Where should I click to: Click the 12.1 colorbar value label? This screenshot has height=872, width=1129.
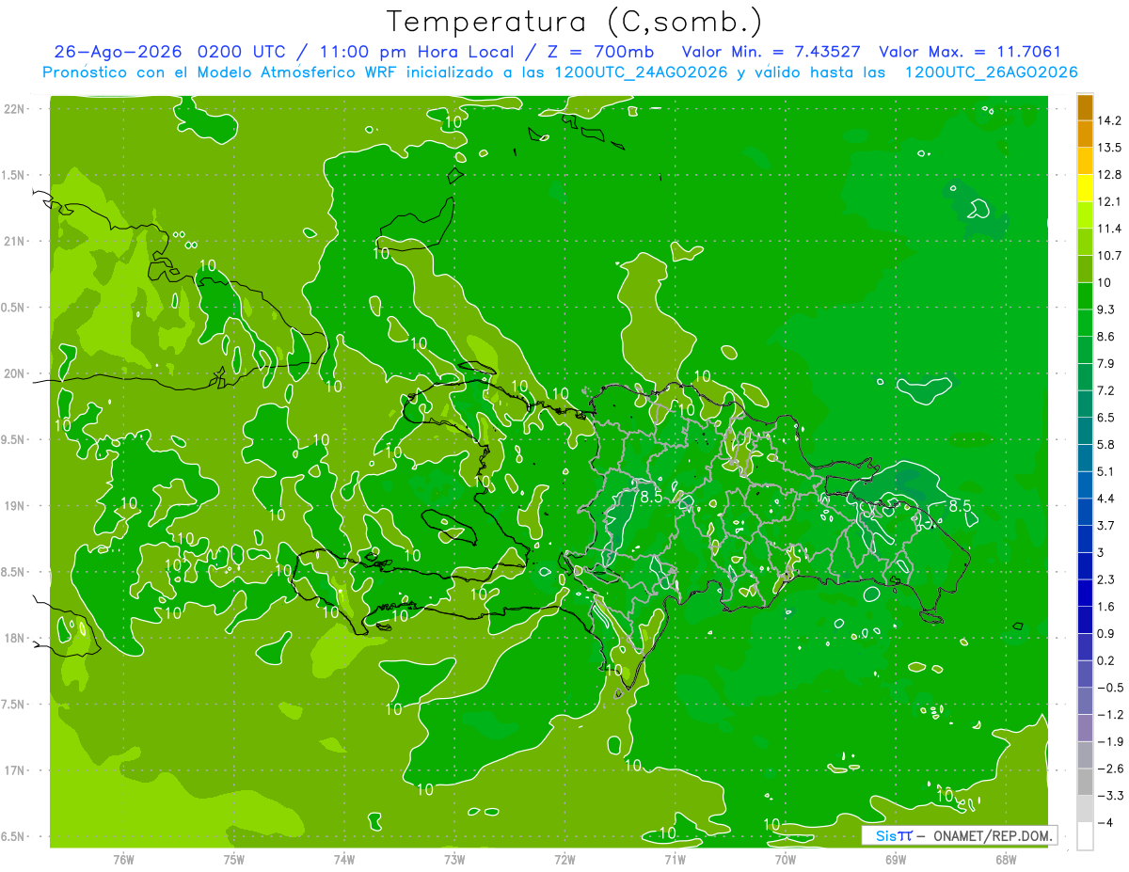click(1110, 201)
